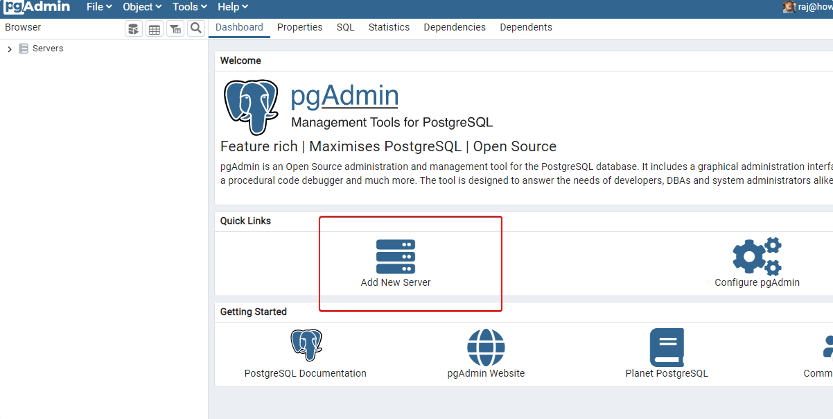This screenshot has height=419, width=833.
Task: Click the Getting Started section header
Action: coord(253,312)
